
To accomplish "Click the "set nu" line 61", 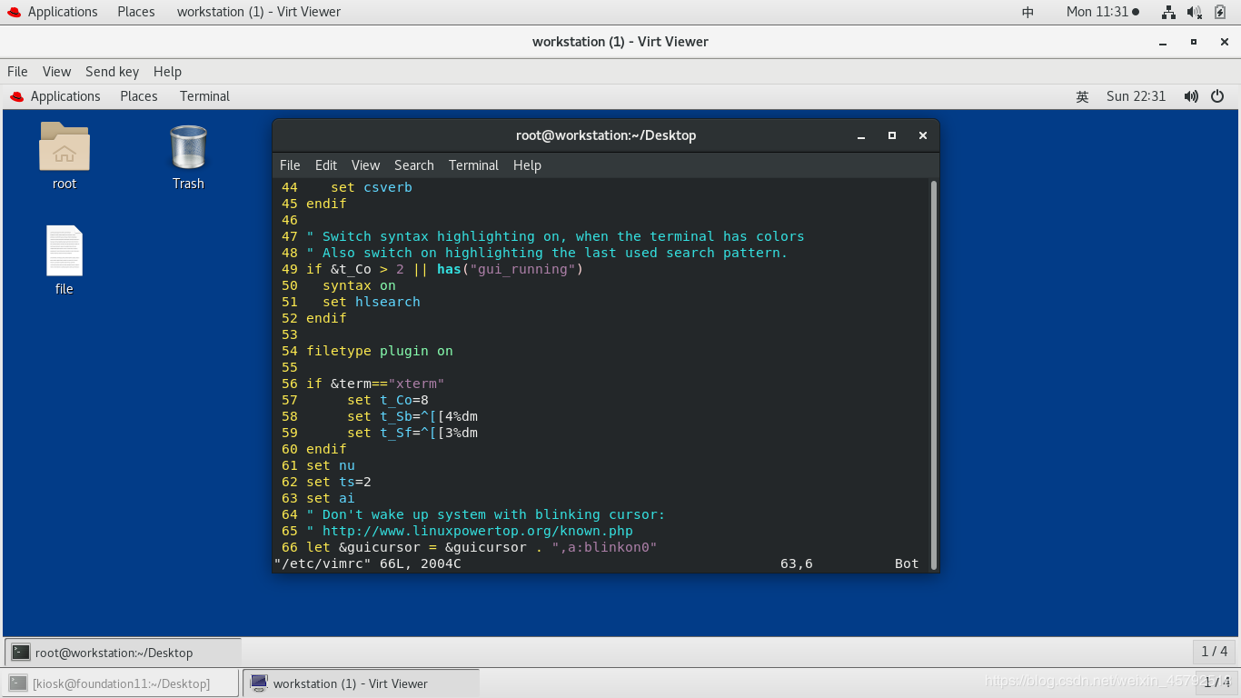I will pyautogui.click(x=331, y=465).
